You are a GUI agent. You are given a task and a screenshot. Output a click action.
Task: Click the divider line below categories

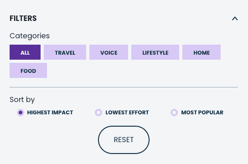124,87
